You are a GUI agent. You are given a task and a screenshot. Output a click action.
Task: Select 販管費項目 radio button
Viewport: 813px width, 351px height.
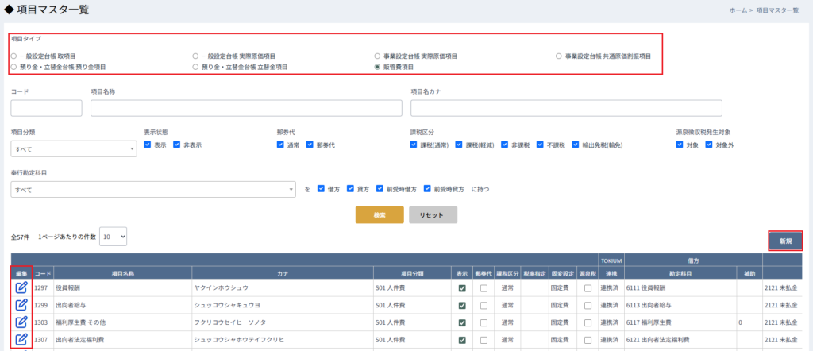pyautogui.click(x=378, y=67)
